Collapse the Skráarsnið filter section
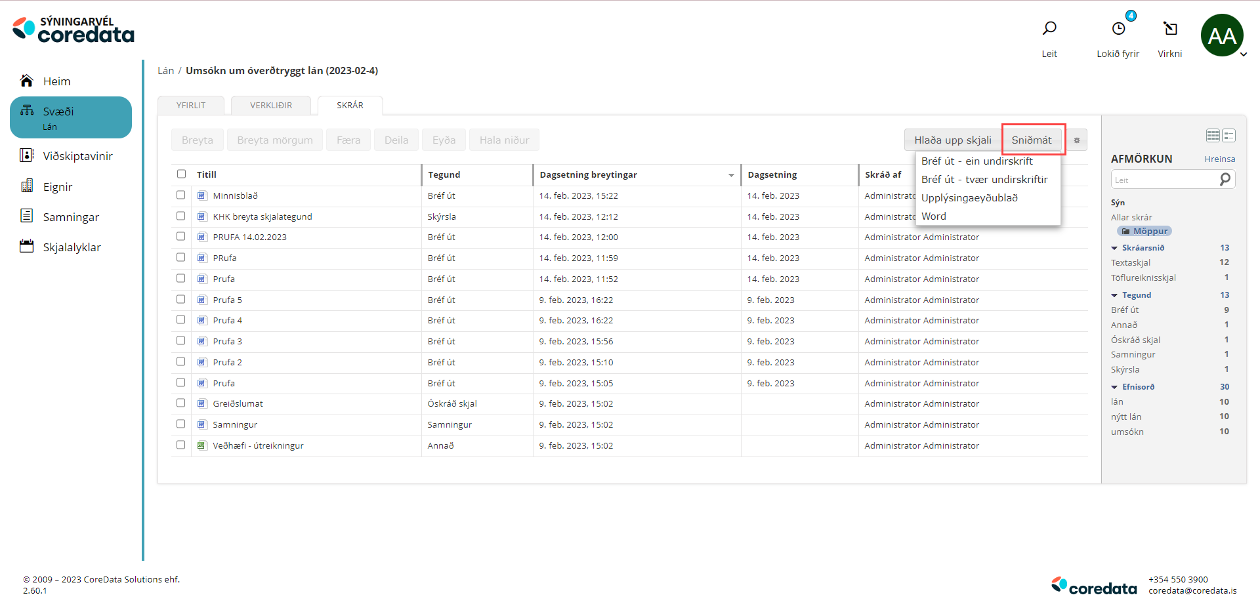 (x=1114, y=248)
